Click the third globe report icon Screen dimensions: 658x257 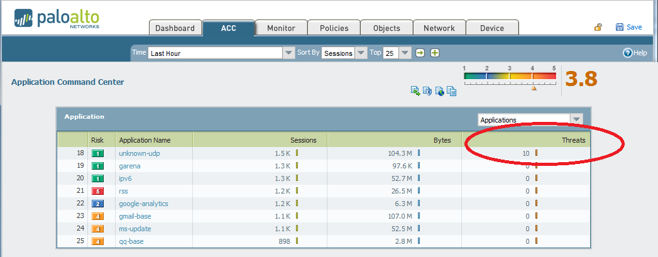440,91
